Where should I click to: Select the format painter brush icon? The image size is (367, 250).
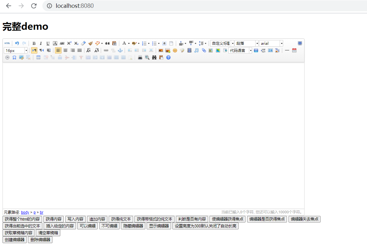(x=90, y=43)
